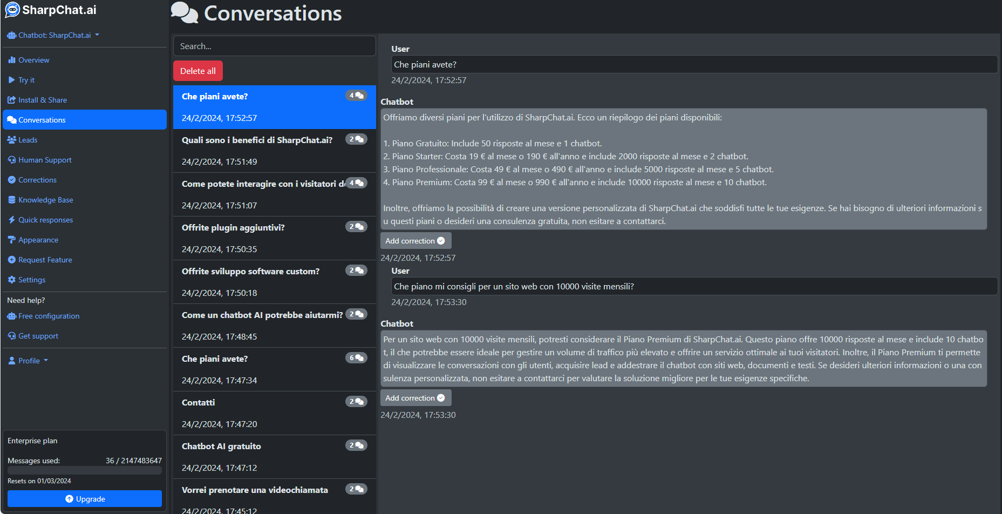Go to the Corrections section
The width and height of the screenshot is (1002, 514).
[x=37, y=180]
